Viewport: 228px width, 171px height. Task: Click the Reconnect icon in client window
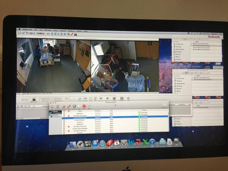pos(63,107)
